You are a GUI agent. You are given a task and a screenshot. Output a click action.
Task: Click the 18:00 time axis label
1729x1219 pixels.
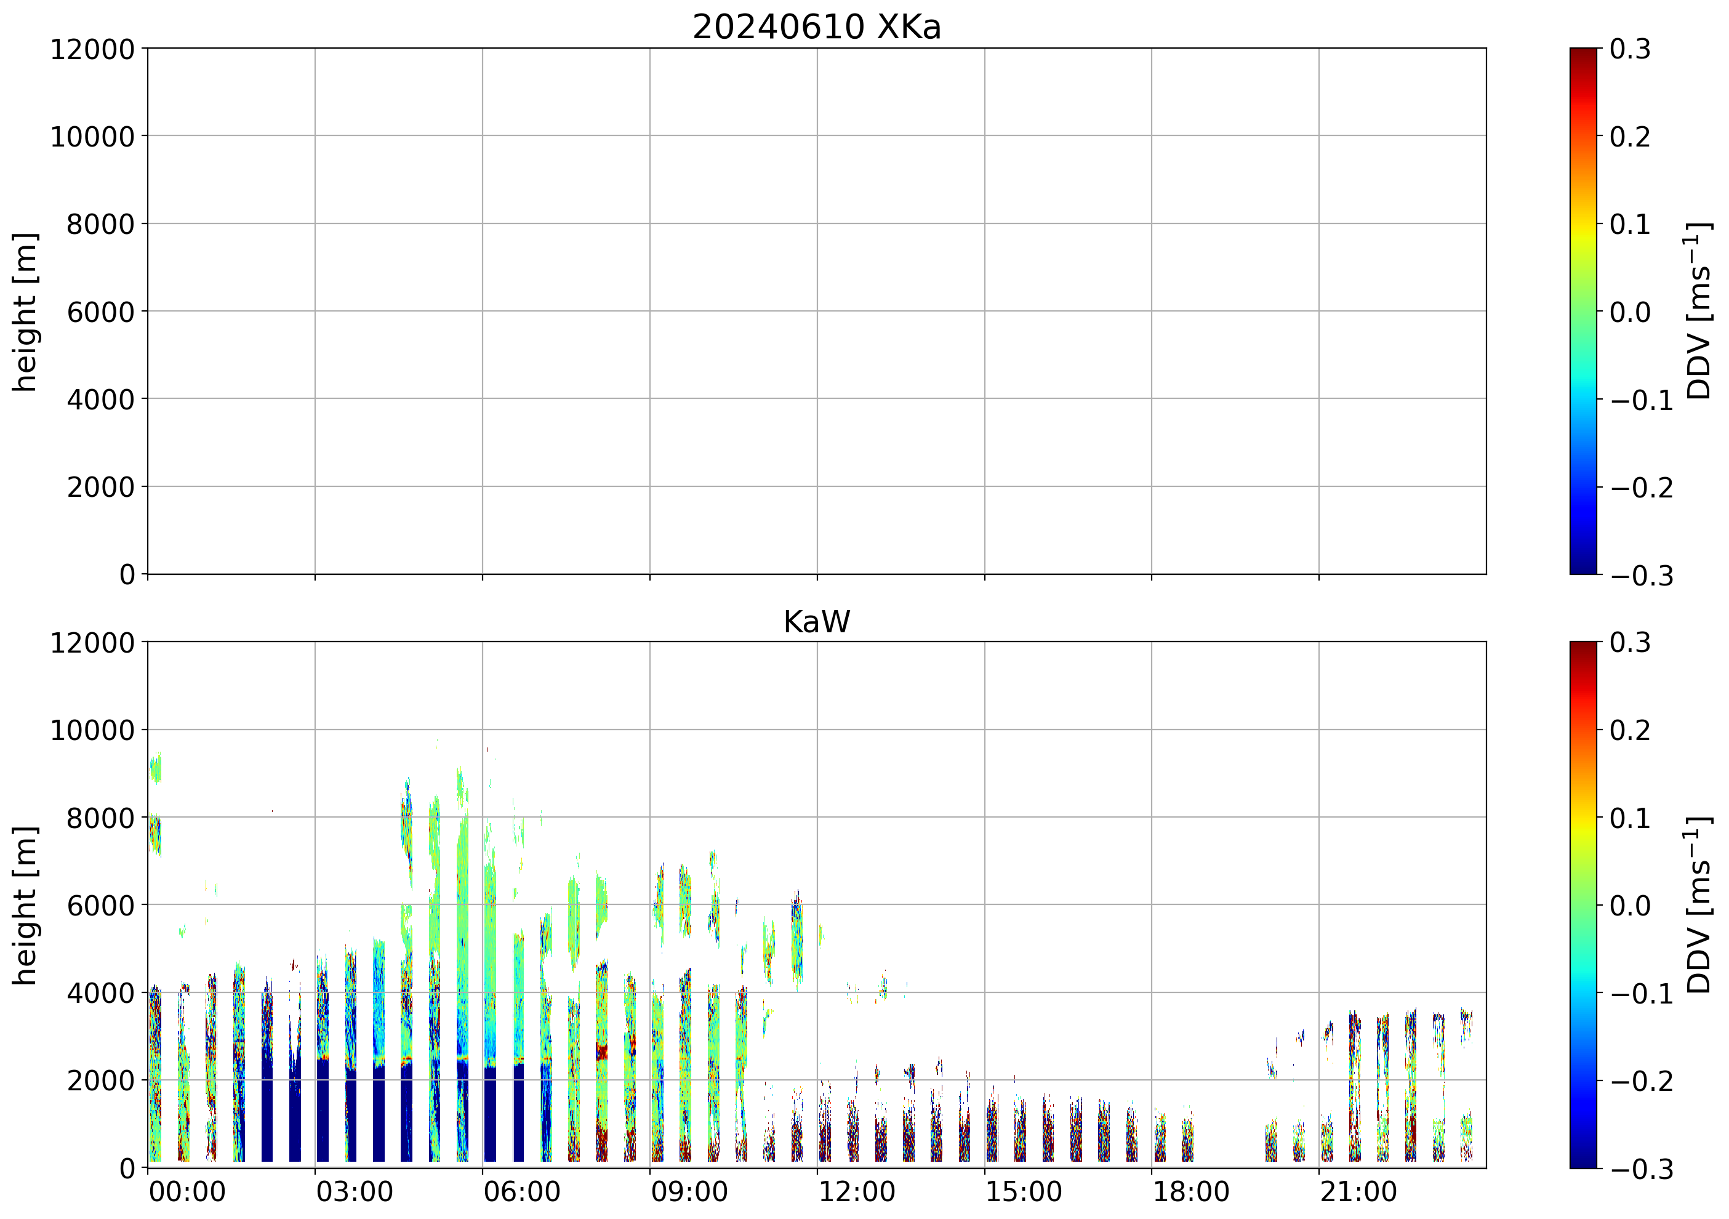tap(1191, 1192)
